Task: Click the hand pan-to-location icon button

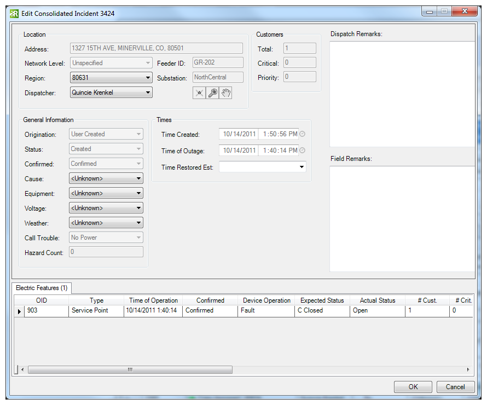Action: (x=225, y=93)
